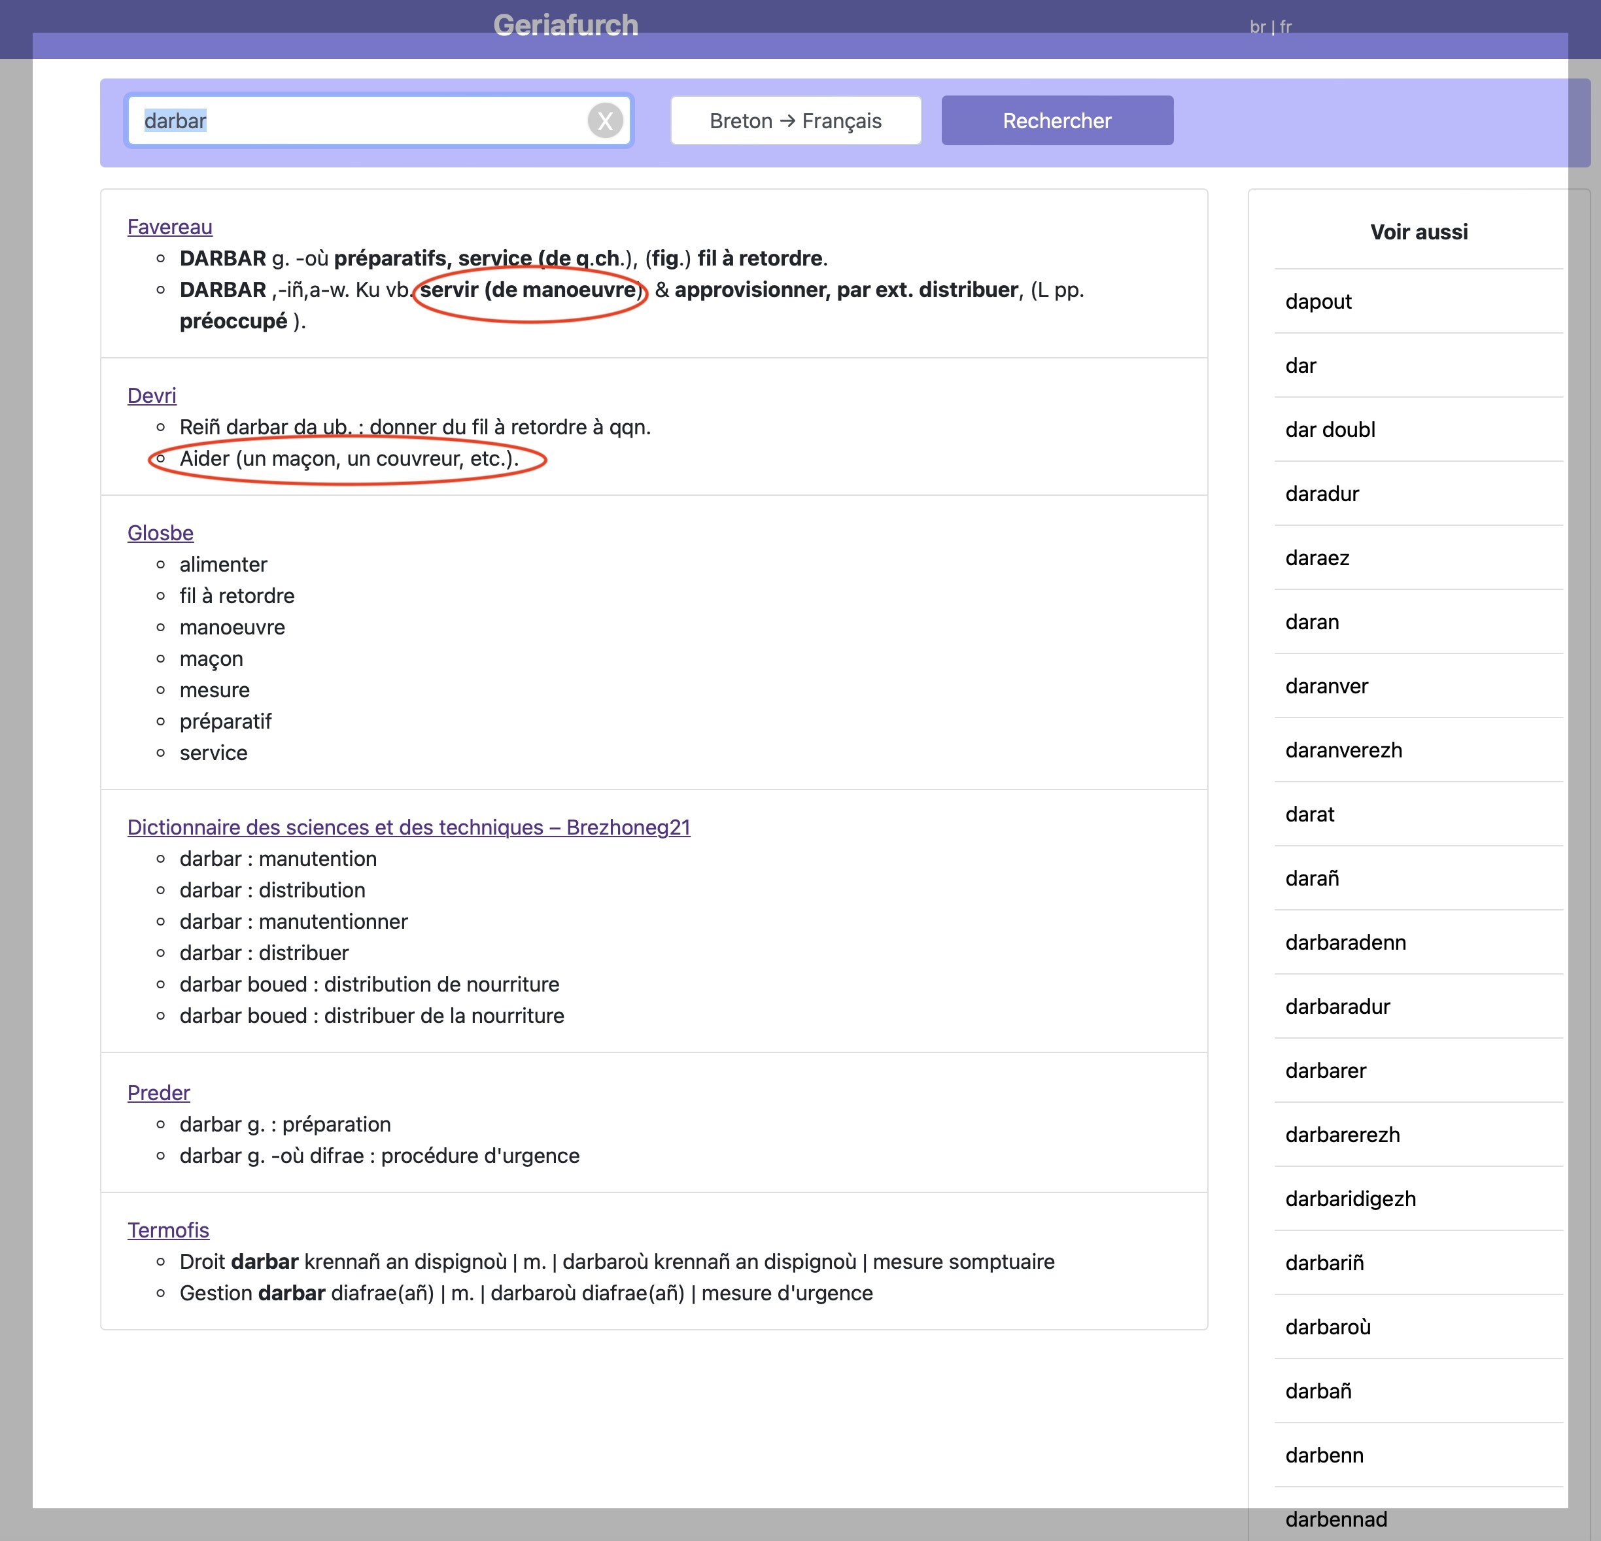Viewport: 1601px width, 1541px height.
Task: Look up 'darbarerezh' in sidebar
Action: (x=1342, y=1135)
